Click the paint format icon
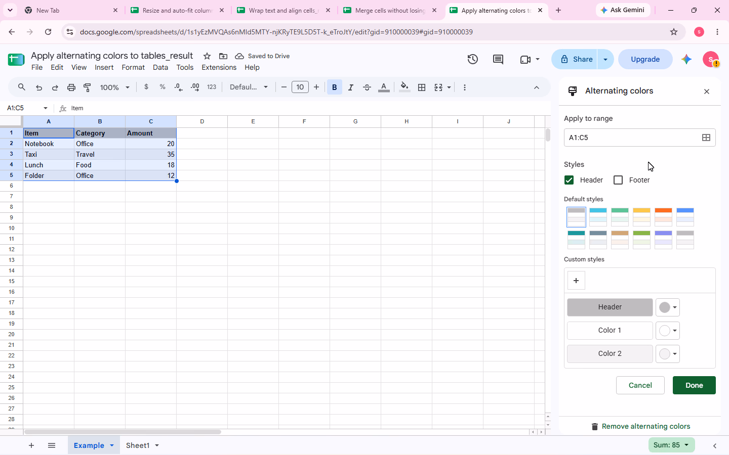Screen dimensions: 729x455 pyautogui.click(x=87, y=87)
